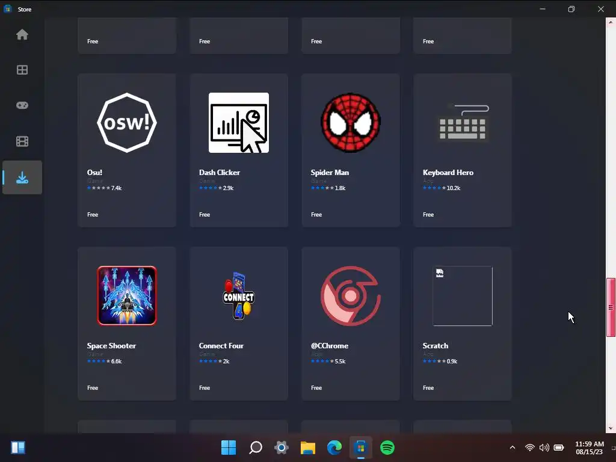Open the Connect Four app icon

point(239,296)
